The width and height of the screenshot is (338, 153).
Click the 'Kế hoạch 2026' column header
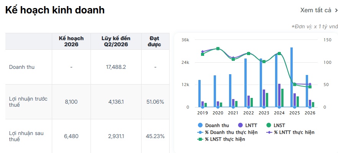click(71, 41)
